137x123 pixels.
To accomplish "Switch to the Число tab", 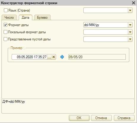I will (9, 18).
